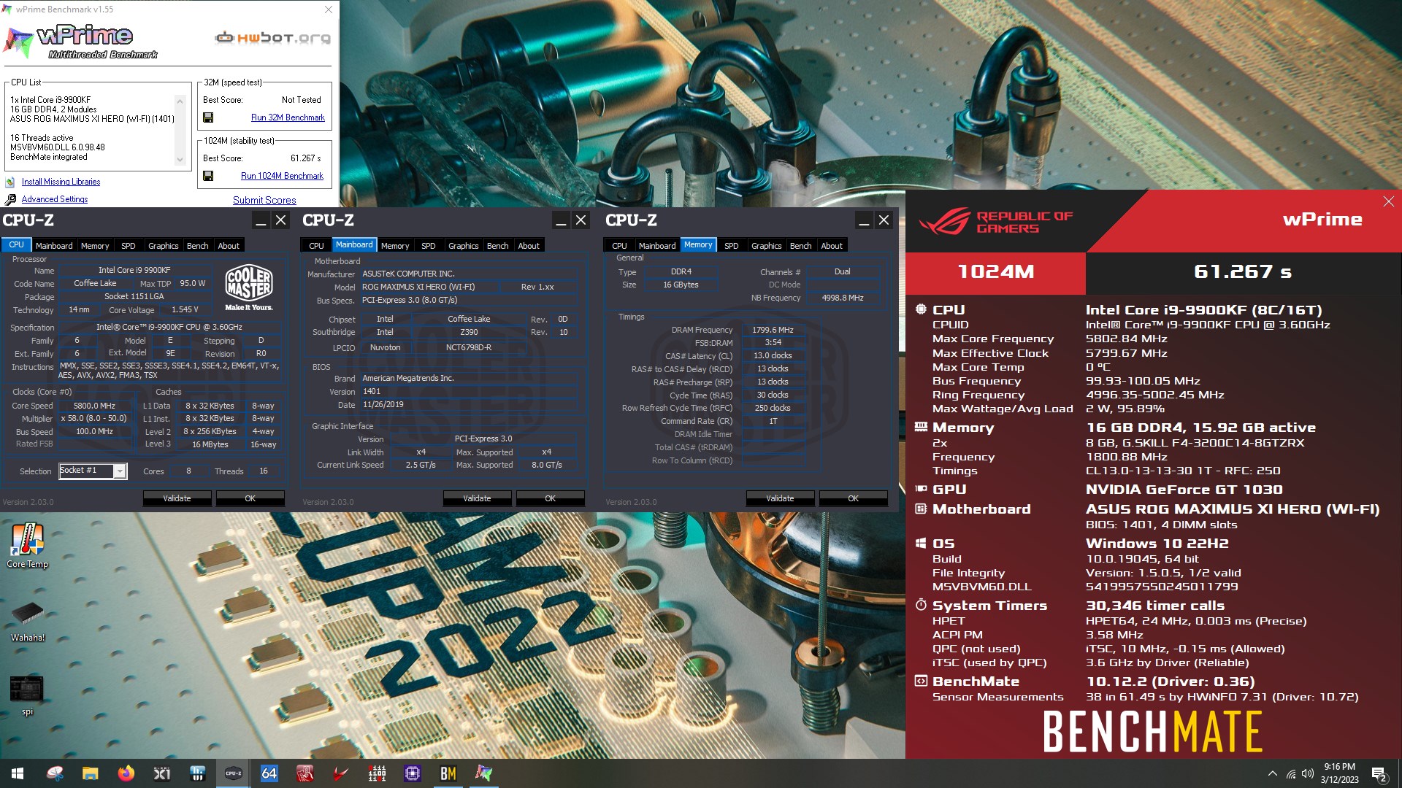The width and height of the screenshot is (1402, 788).
Task: Click Validate in the third CPU-Z window
Action: pyautogui.click(x=780, y=498)
